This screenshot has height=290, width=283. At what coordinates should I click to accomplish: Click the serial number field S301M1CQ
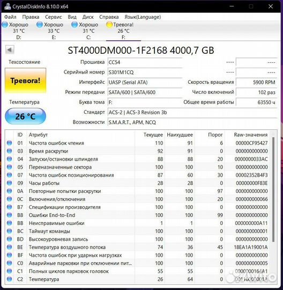point(145,72)
